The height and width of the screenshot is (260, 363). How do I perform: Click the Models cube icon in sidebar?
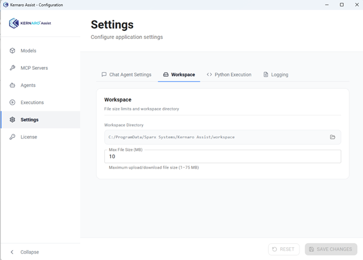tap(12, 51)
